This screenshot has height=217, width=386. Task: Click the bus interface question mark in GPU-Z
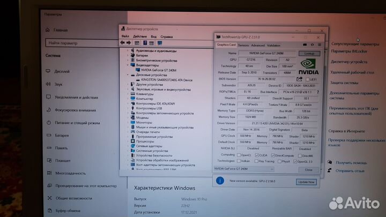(318, 92)
